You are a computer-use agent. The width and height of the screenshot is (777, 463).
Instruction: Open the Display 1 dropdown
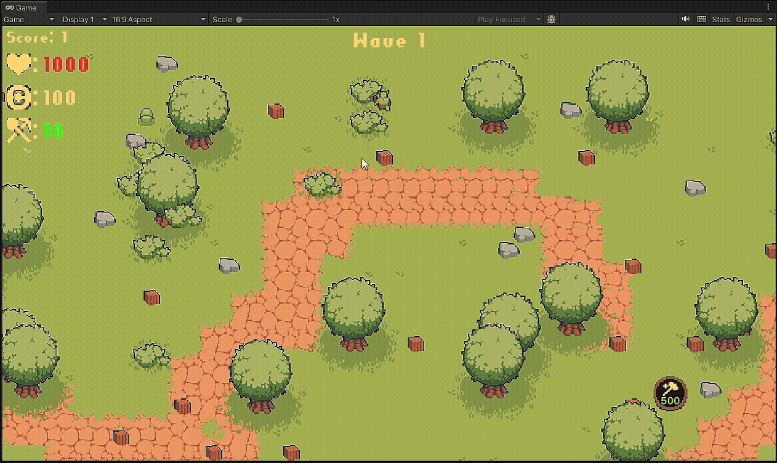pyautogui.click(x=84, y=20)
